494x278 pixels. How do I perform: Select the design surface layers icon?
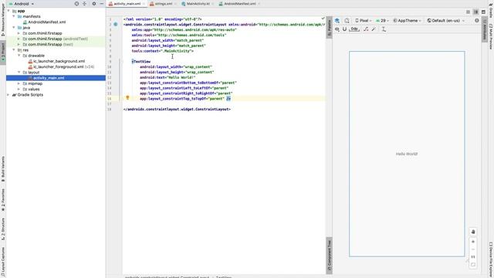(x=337, y=21)
